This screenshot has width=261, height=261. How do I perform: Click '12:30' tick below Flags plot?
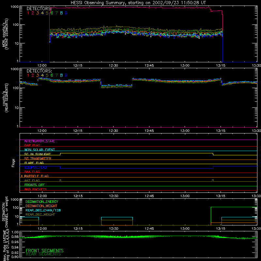[114, 196]
